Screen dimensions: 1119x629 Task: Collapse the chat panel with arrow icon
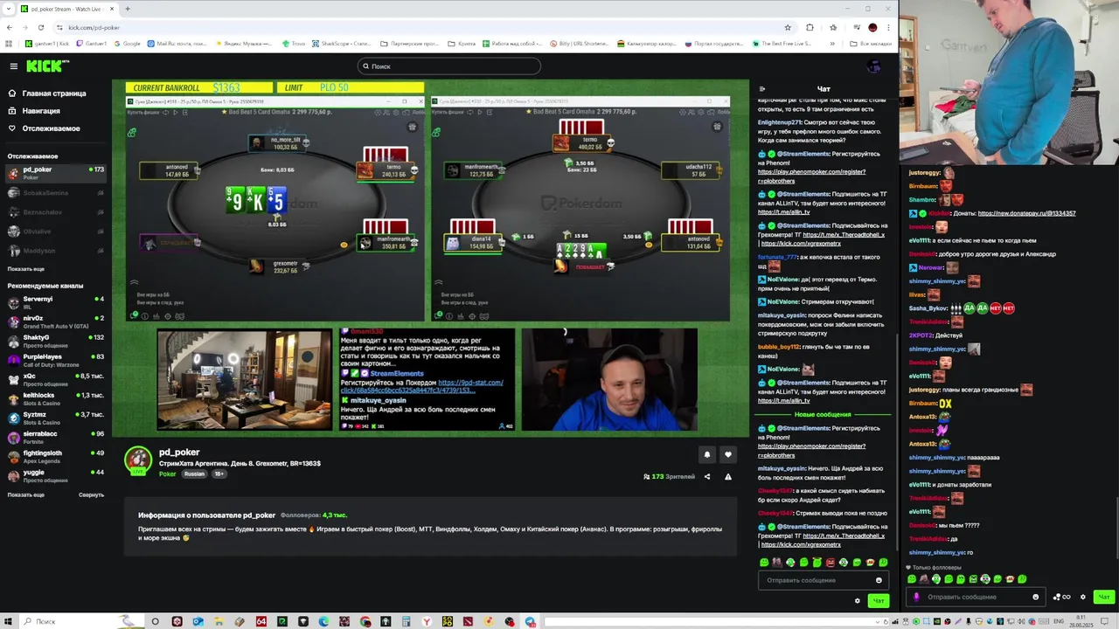click(762, 89)
